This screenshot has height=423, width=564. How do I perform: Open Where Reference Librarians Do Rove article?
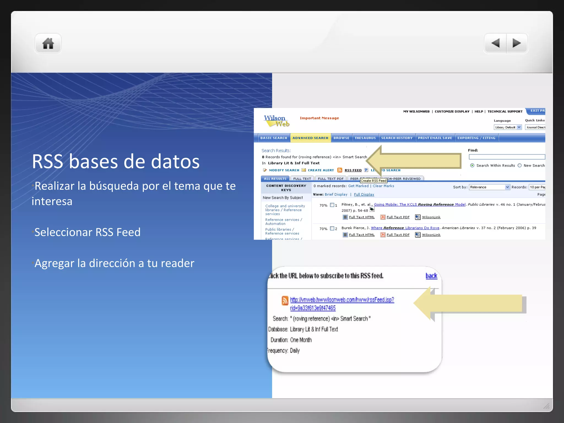[405, 228]
